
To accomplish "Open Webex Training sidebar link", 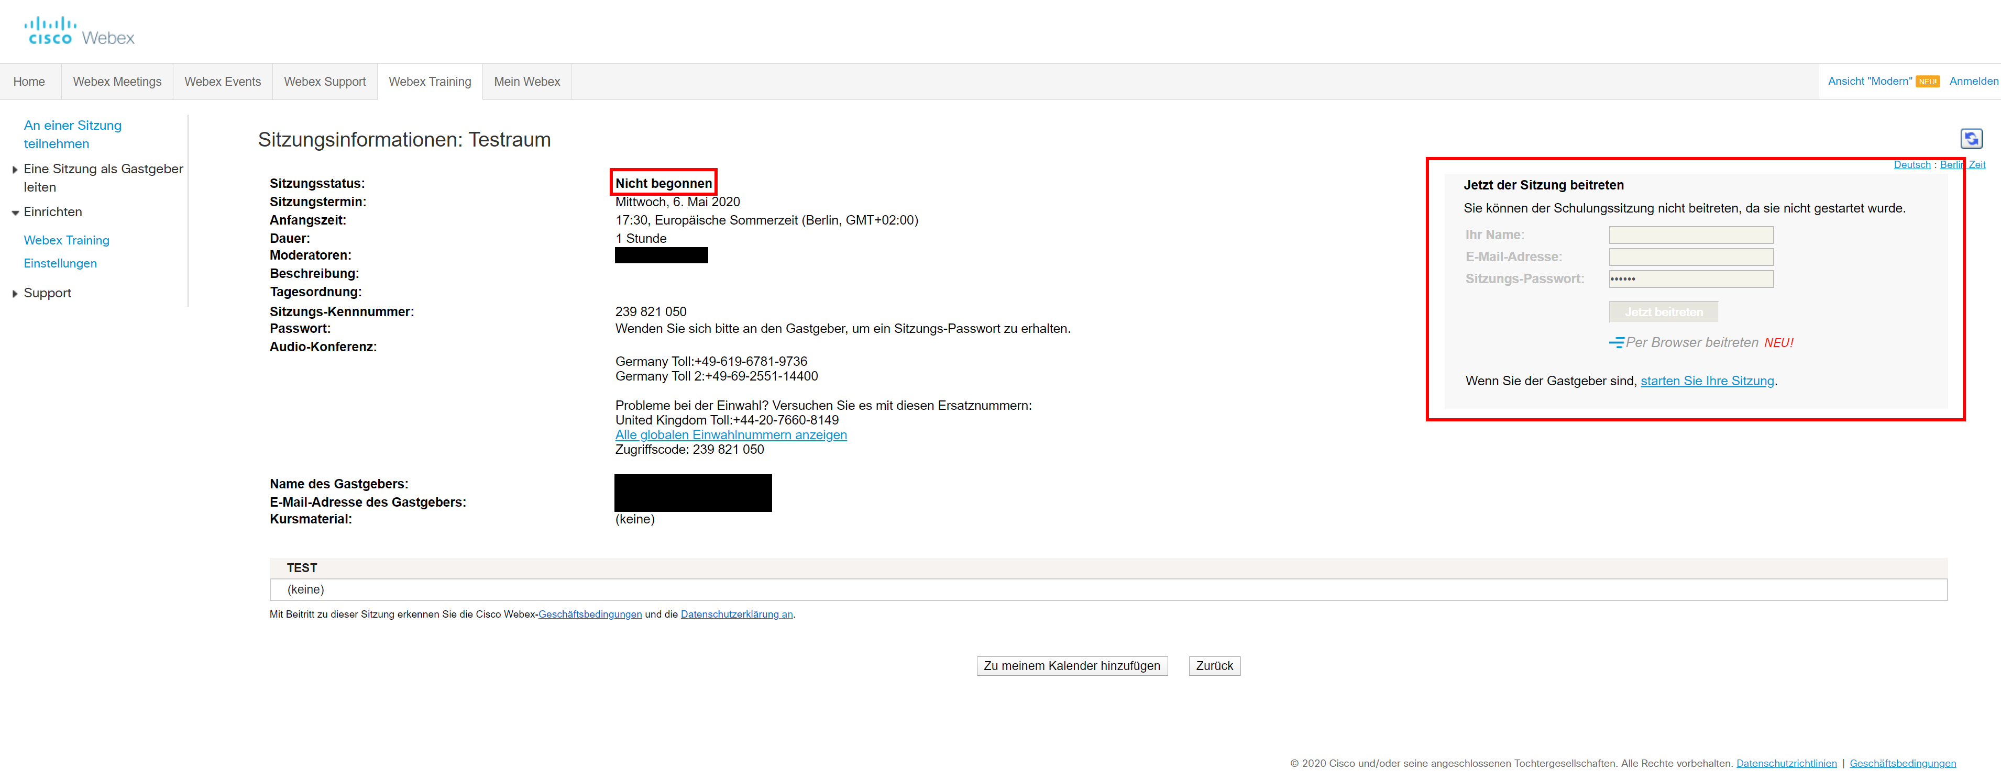I will click(x=67, y=241).
